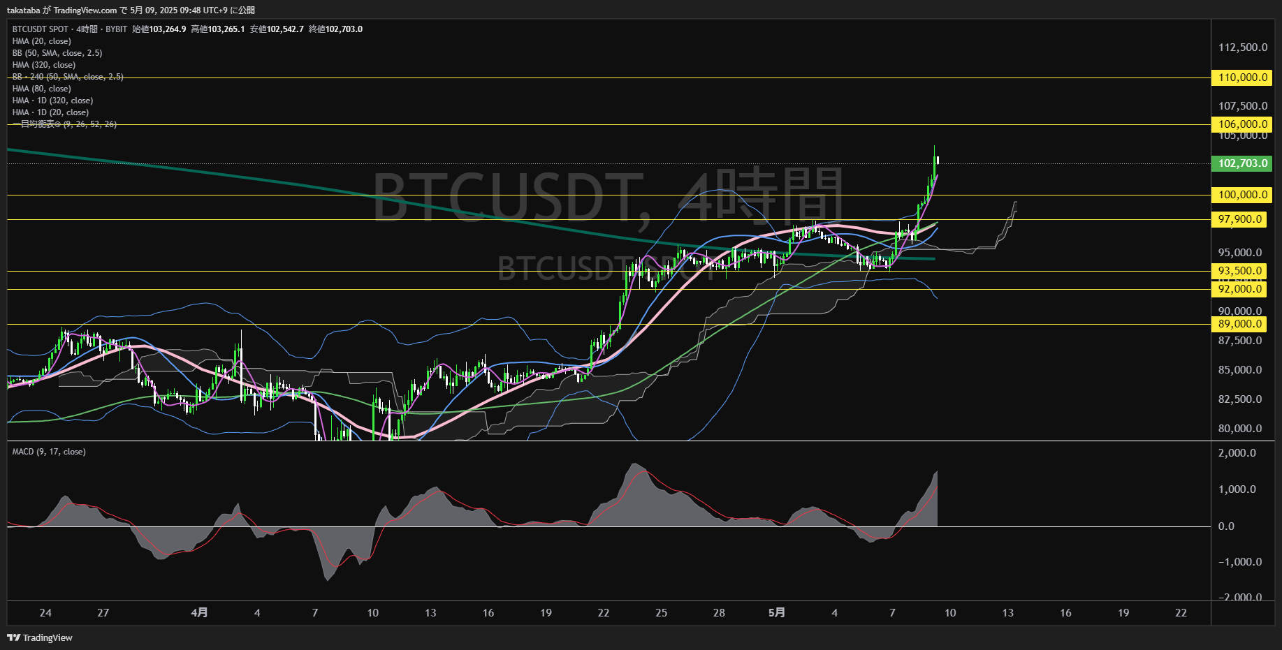
Task: Click the 始値103,264.9 open value
Action: pyautogui.click(x=159, y=29)
